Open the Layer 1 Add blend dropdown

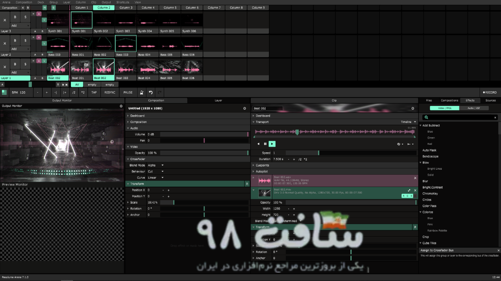click(x=20, y=72)
